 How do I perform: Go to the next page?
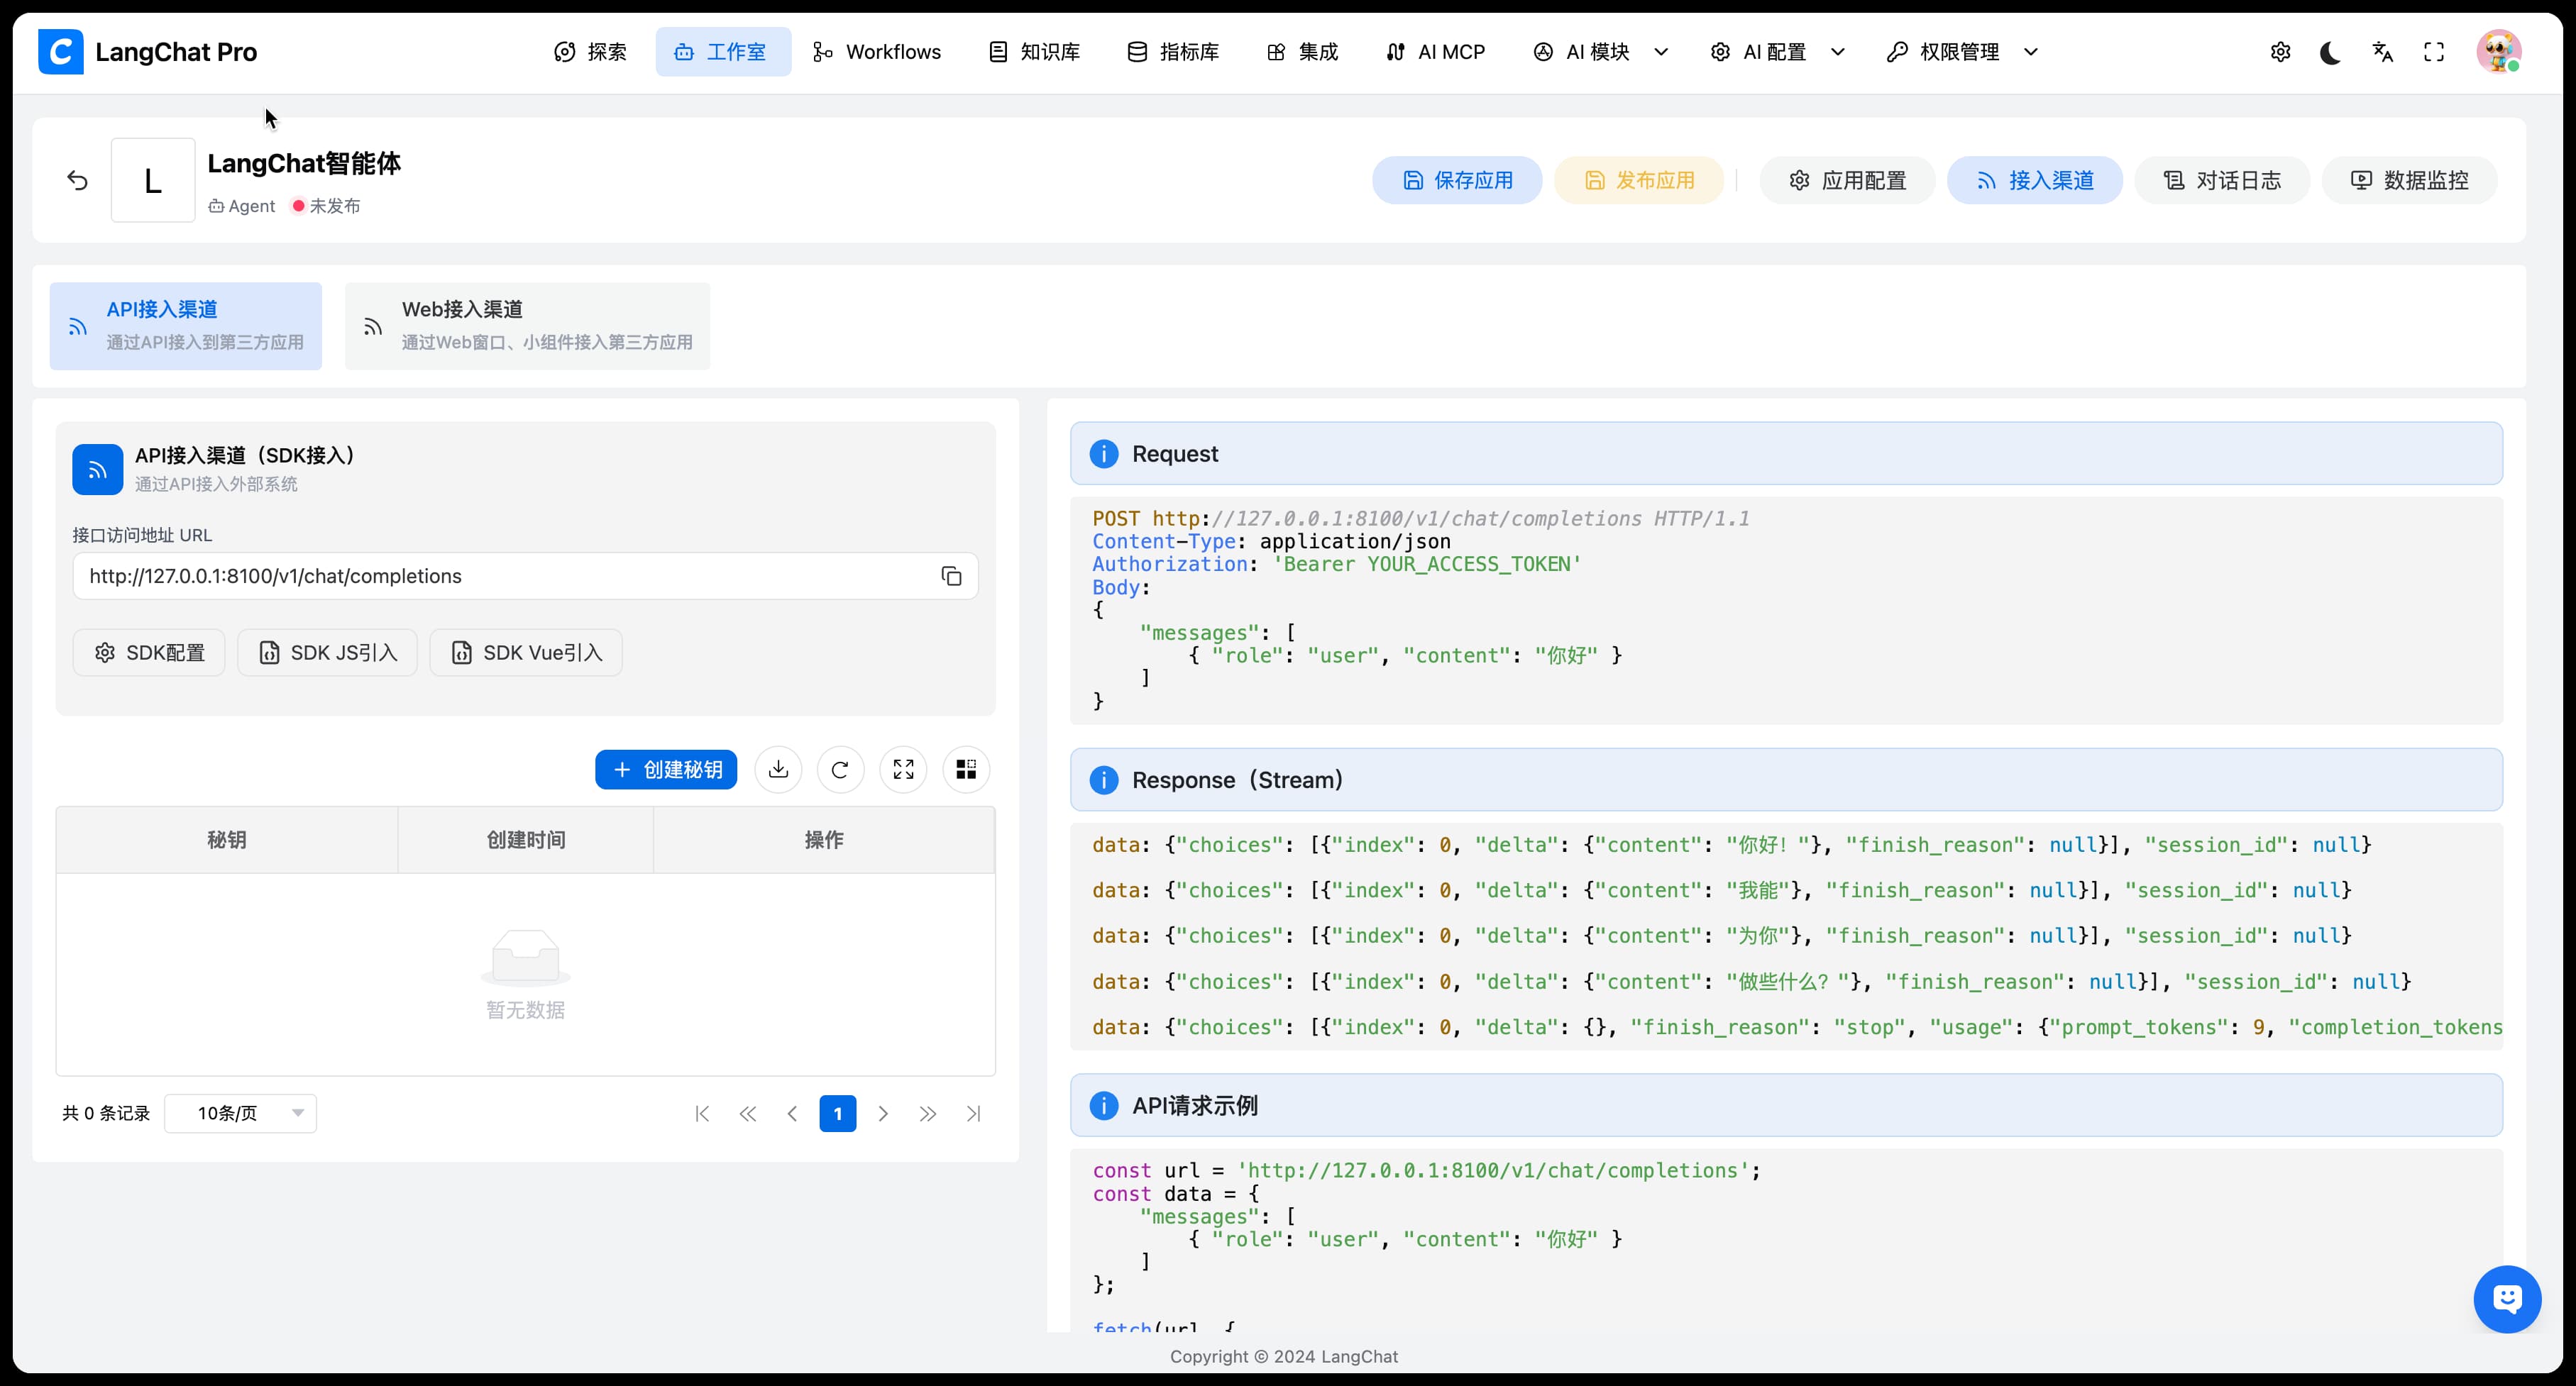coord(883,1114)
